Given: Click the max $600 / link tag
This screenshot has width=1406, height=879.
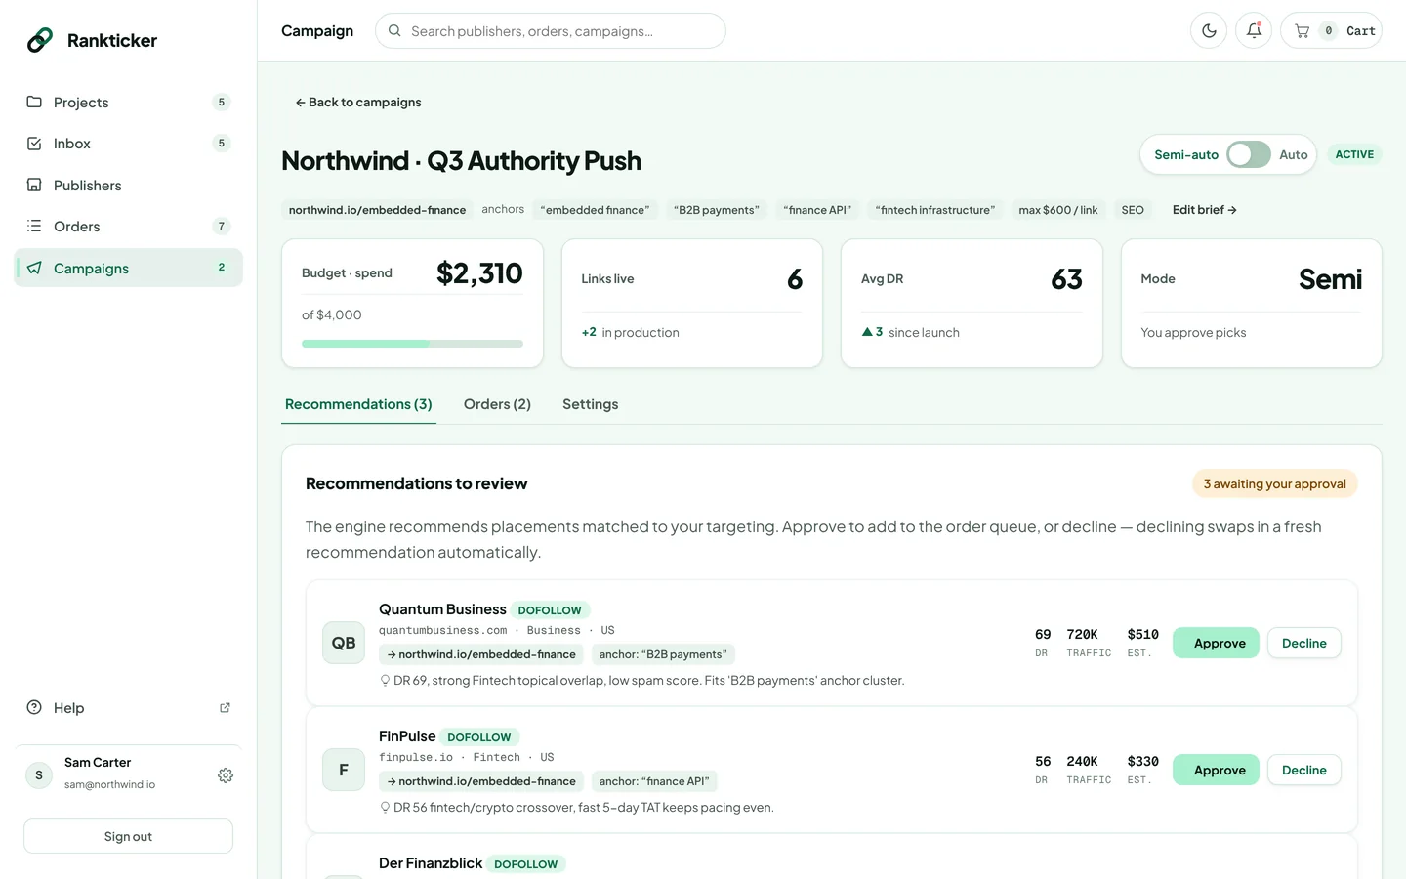Looking at the screenshot, I should [1057, 210].
